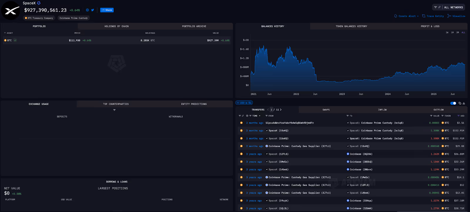Switch to Outflow tab
470x212 pixels.
pos(439,110)
